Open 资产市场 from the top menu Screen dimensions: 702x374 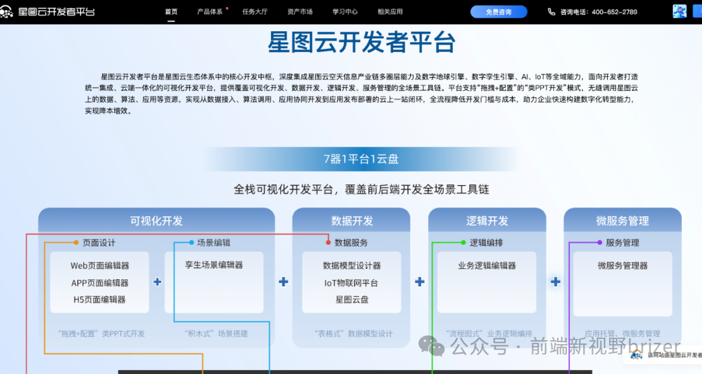pos(300,12)
